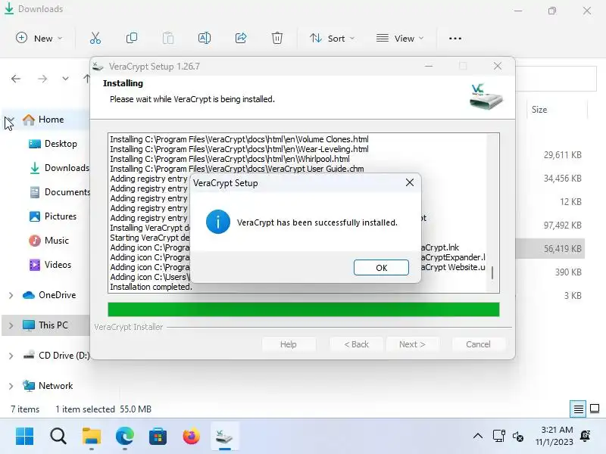Select Home in the navigation pane
Viewport: 606px width, 454px height.
click(51, 120)
